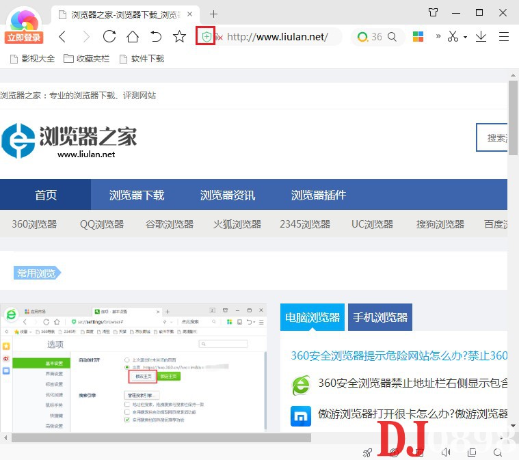519x460 pixels.
Task: Click the horizontal scroll-left arrow
Action: 5,438
